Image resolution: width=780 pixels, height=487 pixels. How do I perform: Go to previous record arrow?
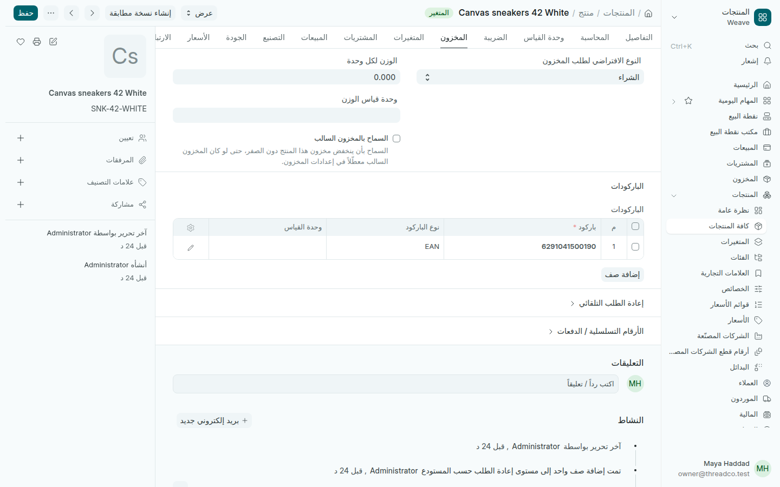tap(93, 13)
